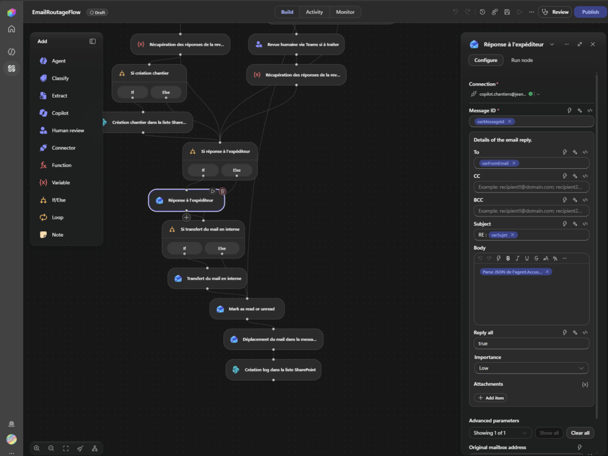Click the Review button
Image resolution: width=608 pixels, height=456 pixels.
coord(555,12)
